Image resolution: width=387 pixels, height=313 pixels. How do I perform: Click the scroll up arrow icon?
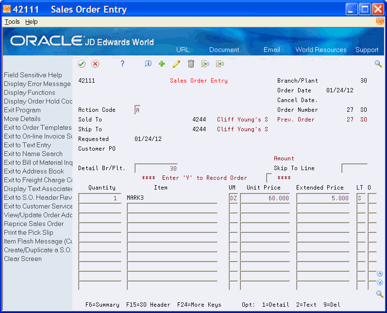(x=380, y=274)
